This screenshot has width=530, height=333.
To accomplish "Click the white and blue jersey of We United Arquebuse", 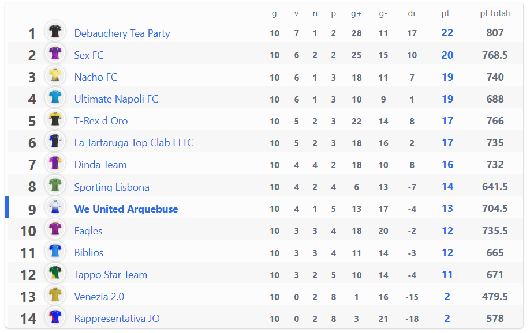I will (x=55, y=207).
